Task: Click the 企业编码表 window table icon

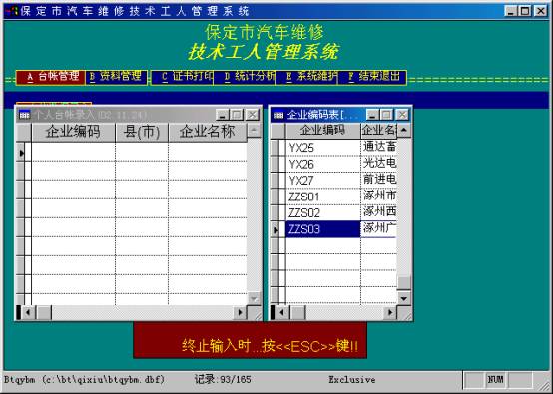Action: 278,115
